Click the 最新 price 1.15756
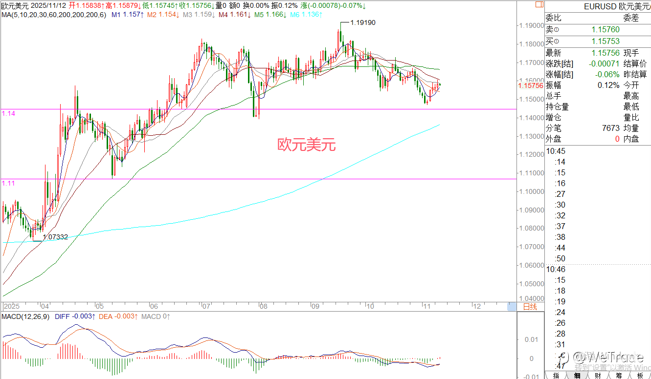Image resolution: width=651 pixels, height=379 pixels. (605, 53)
